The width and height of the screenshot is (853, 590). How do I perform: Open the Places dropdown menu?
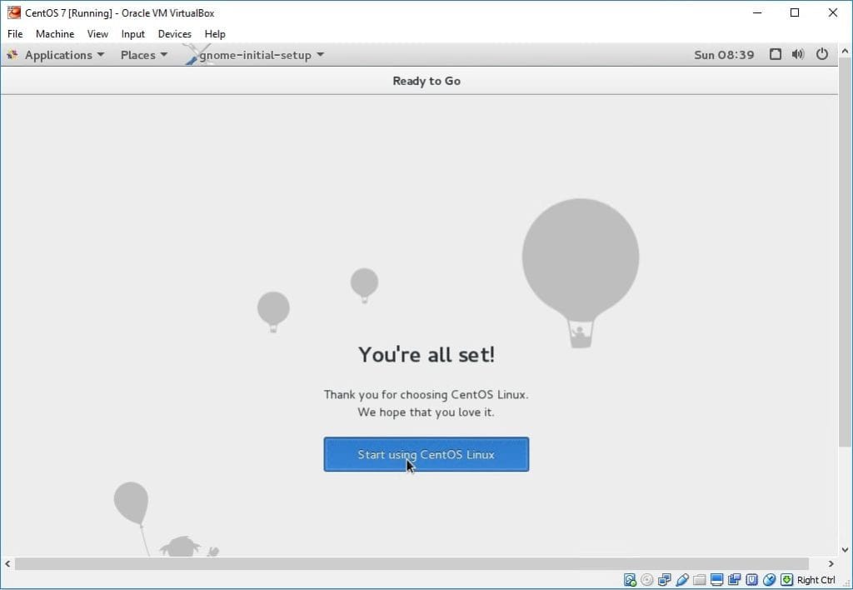pos(143,55)
